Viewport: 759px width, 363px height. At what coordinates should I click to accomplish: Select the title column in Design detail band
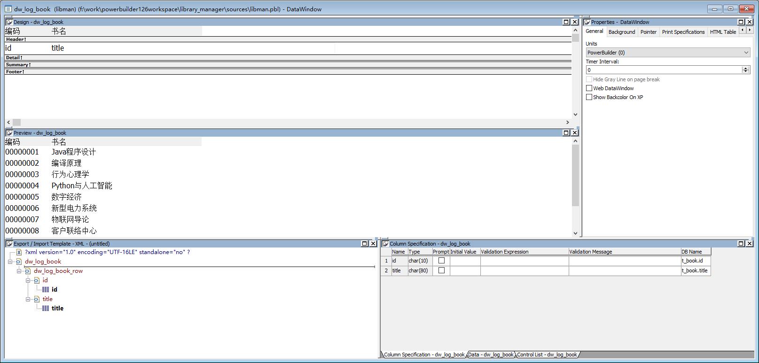click(x=193, y=48)
